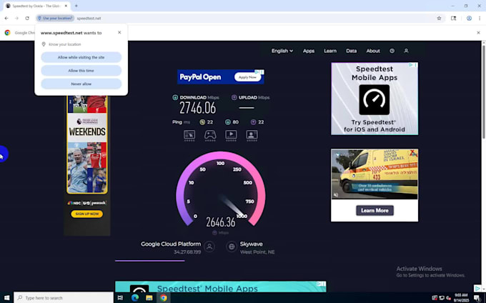Click the upload latency icon
This screenshot has height=303, width=486.
point(253,122)
